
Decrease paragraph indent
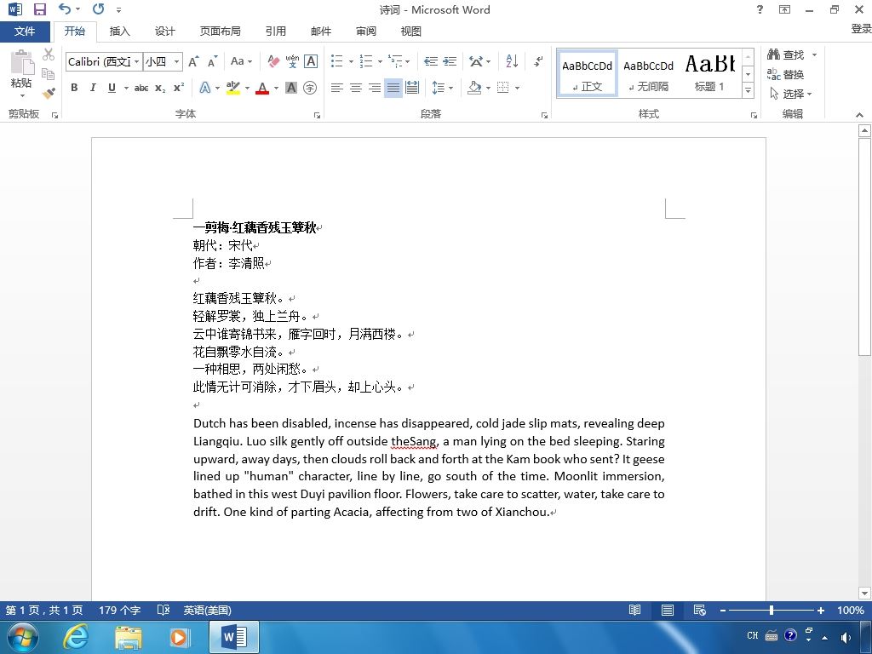(430, 61)
